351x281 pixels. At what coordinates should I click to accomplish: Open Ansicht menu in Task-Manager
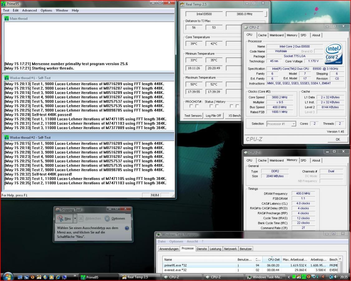point(192,241)
